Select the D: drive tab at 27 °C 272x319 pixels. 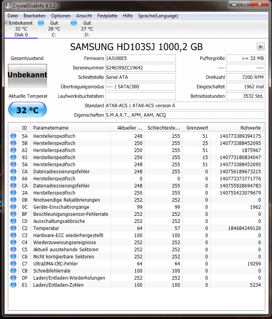[87, 29]
